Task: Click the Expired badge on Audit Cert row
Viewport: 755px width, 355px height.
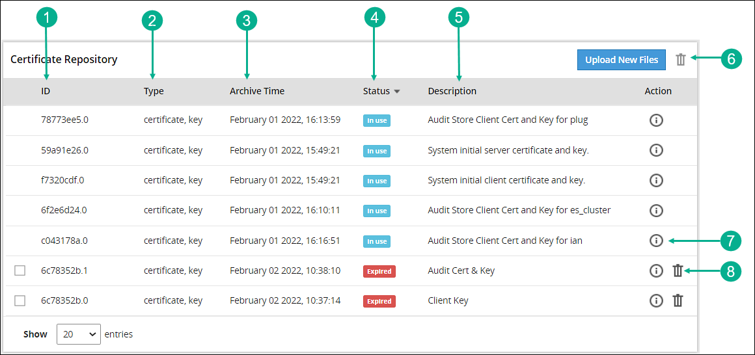Action: (379, 271)
